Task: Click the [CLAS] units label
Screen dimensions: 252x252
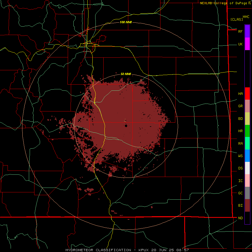Action: 237,19
